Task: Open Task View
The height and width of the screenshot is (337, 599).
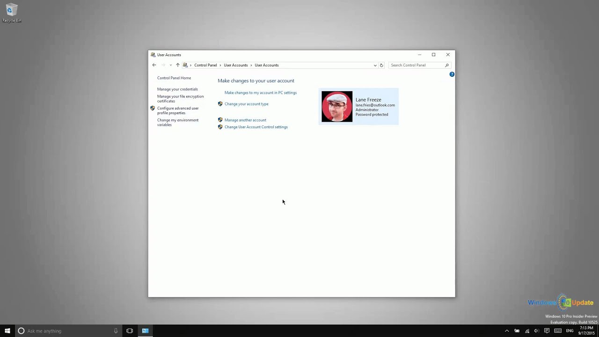Action: click(130, 331)
